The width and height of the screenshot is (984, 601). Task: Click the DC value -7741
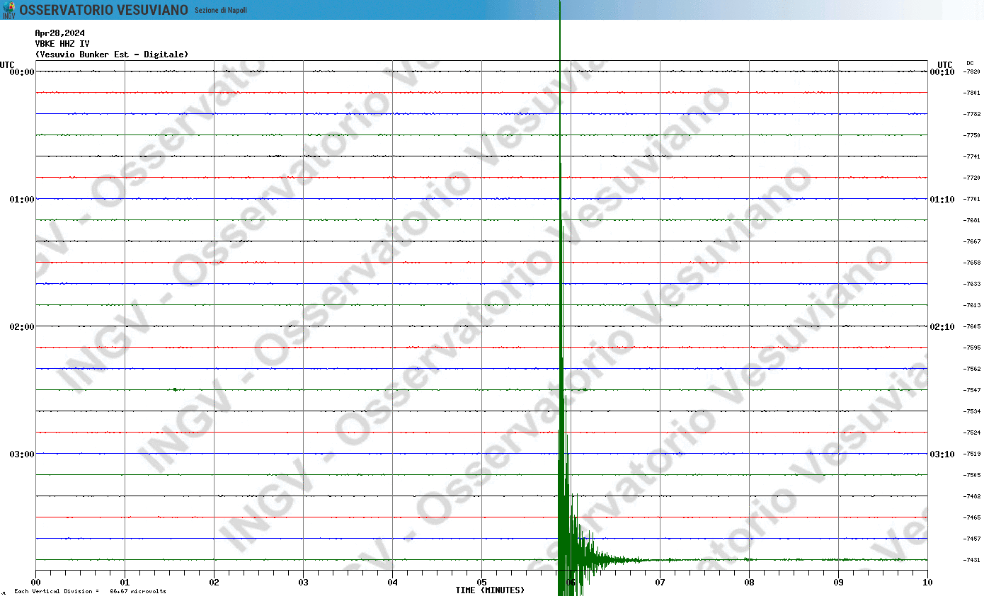tap(972, 156)
